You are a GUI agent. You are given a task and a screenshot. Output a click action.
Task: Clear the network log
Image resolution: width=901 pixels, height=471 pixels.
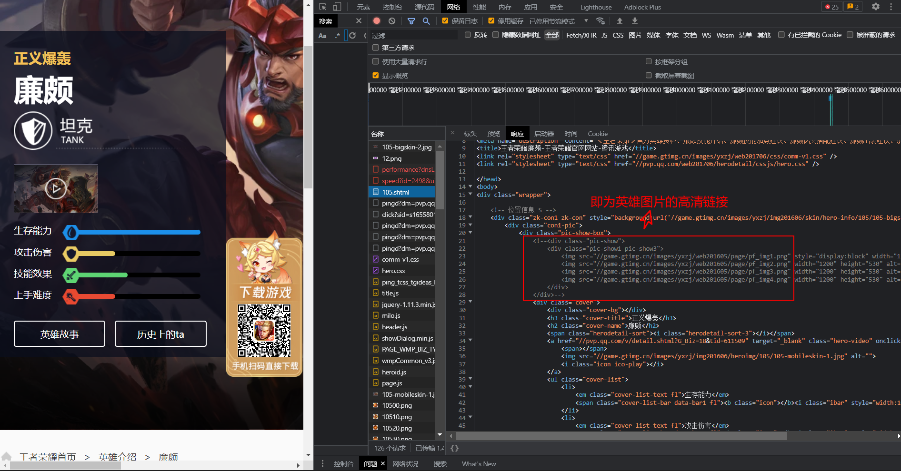[392, 21]
